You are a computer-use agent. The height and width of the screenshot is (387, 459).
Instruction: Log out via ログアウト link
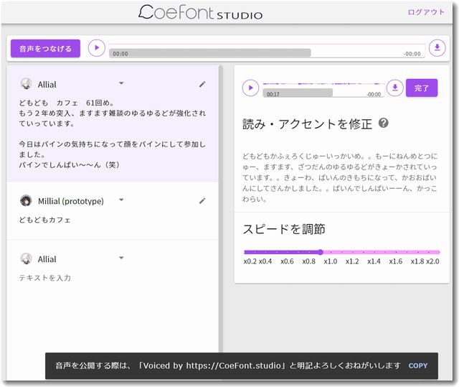point(426,12)
